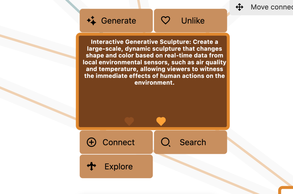
Task: Toggle the dark brown heart in the card
Action: click(x=129, y=121)
